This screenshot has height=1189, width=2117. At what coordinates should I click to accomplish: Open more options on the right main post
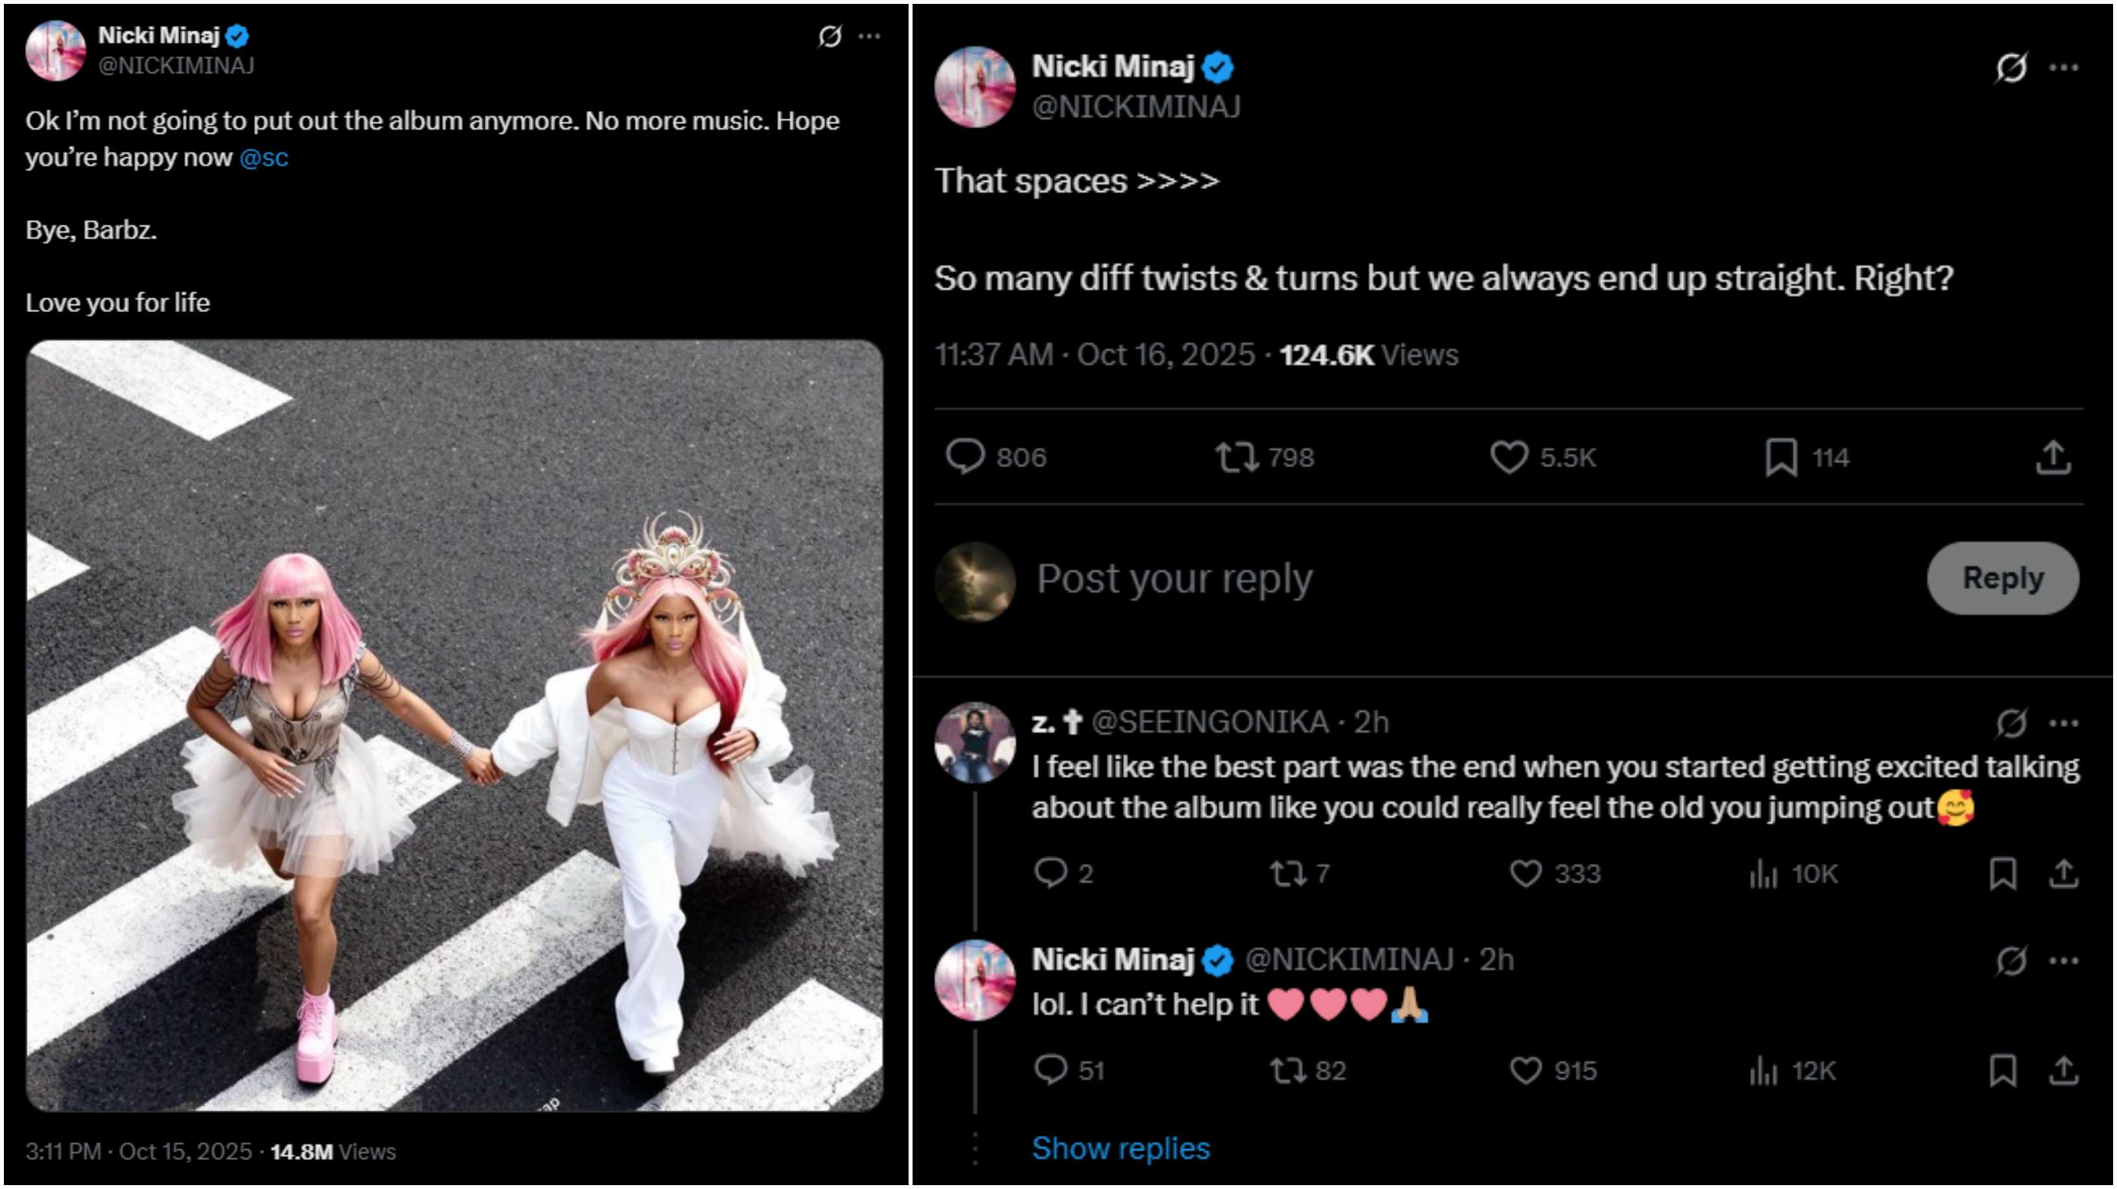(x=2064, y=67)
